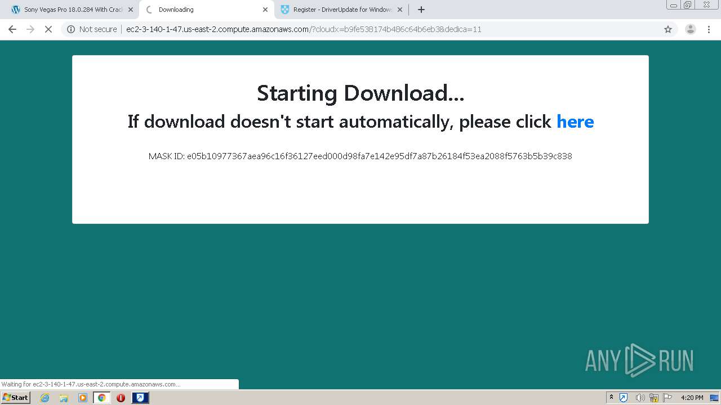
Task: Launch Internet Explorer from the taskbar
Action: tap(45, 398)
